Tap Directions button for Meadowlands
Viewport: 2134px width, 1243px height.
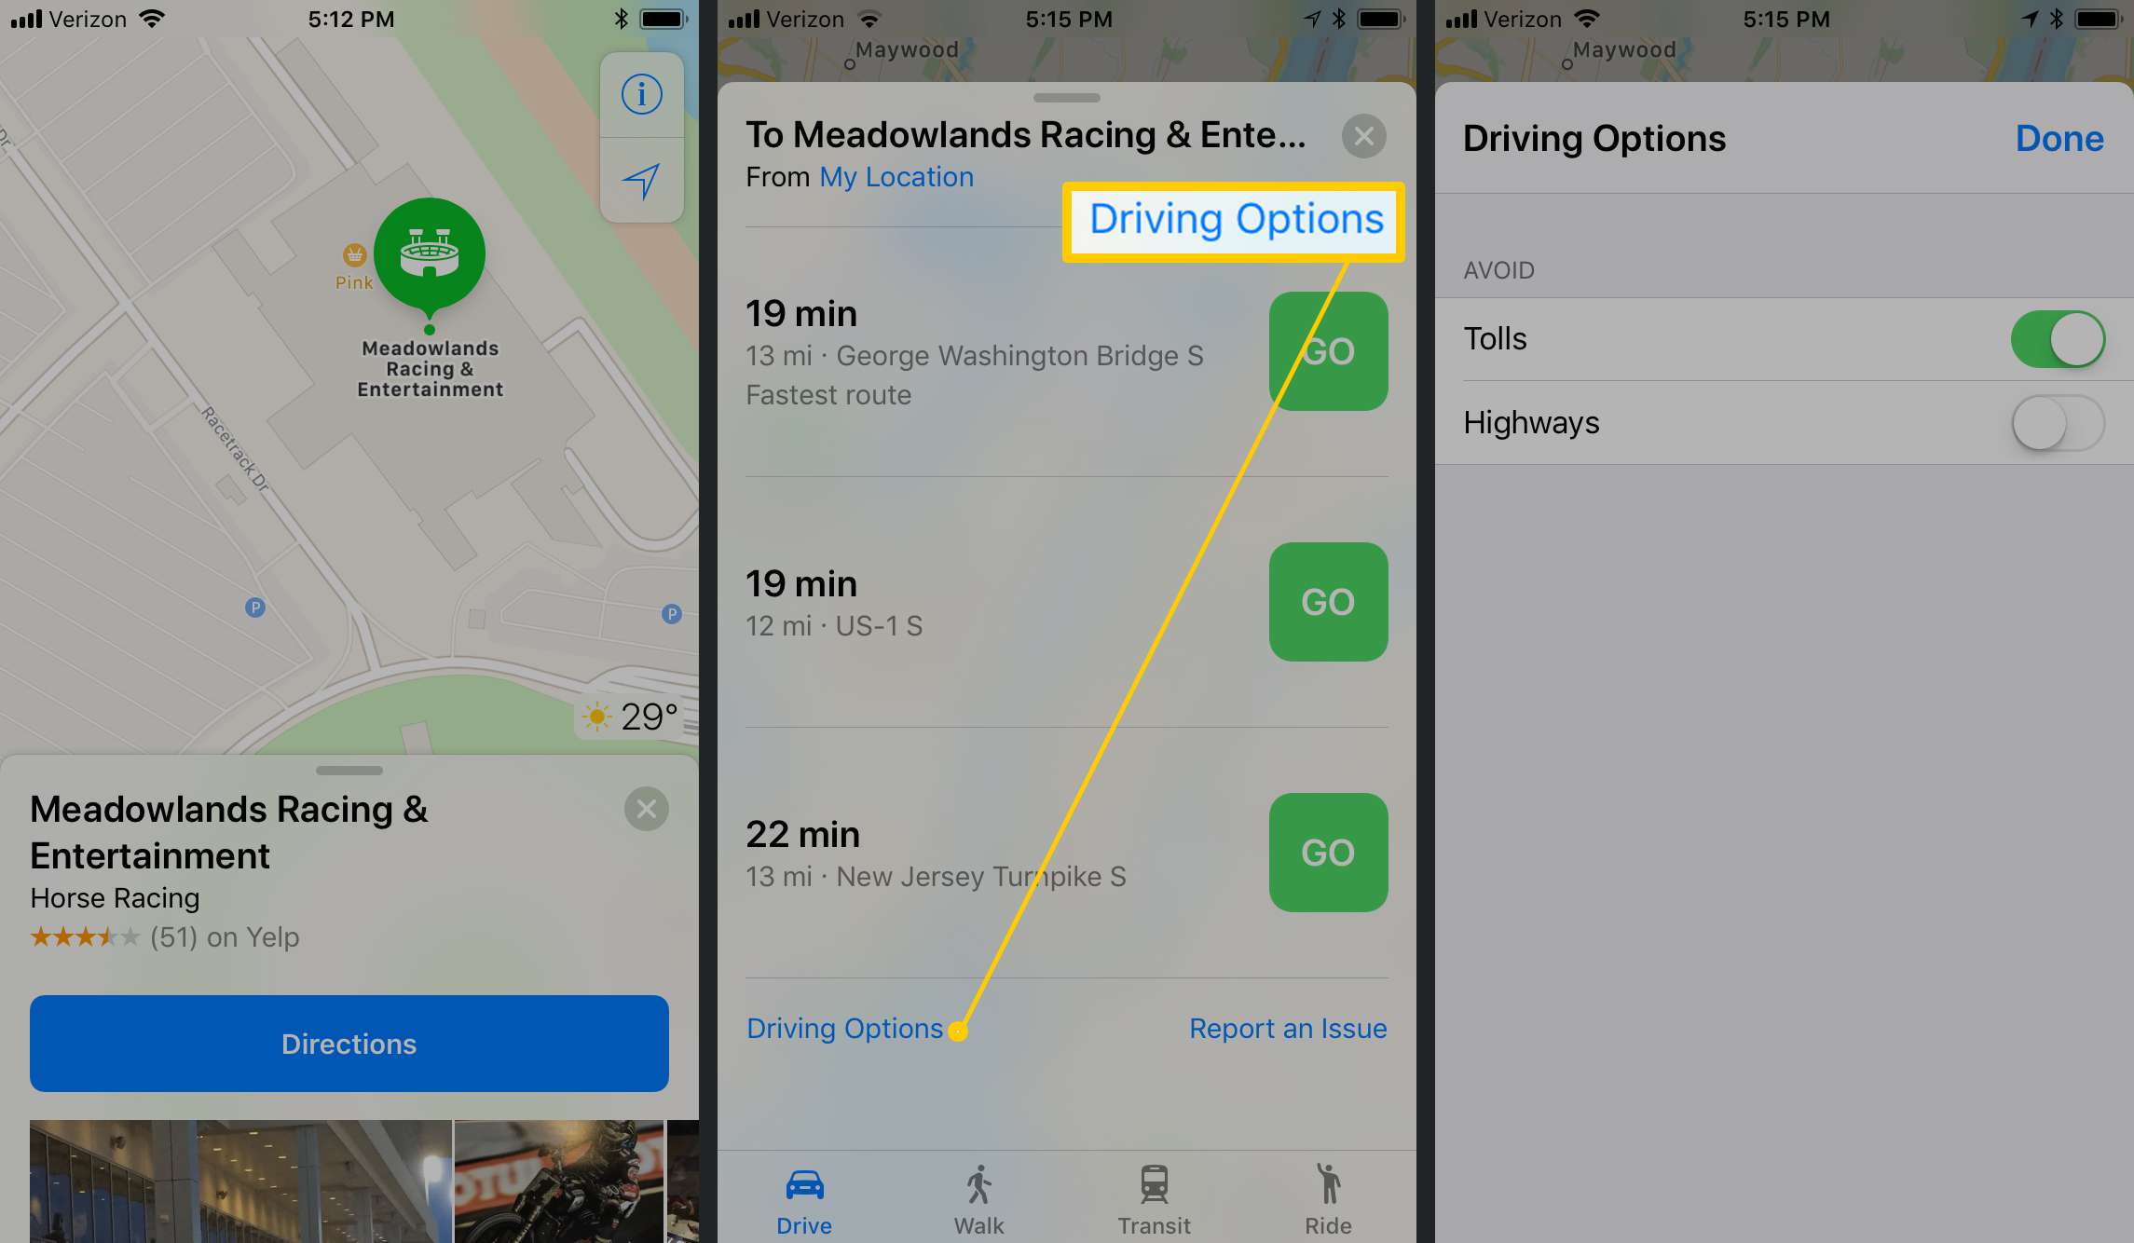(348, 1044)
